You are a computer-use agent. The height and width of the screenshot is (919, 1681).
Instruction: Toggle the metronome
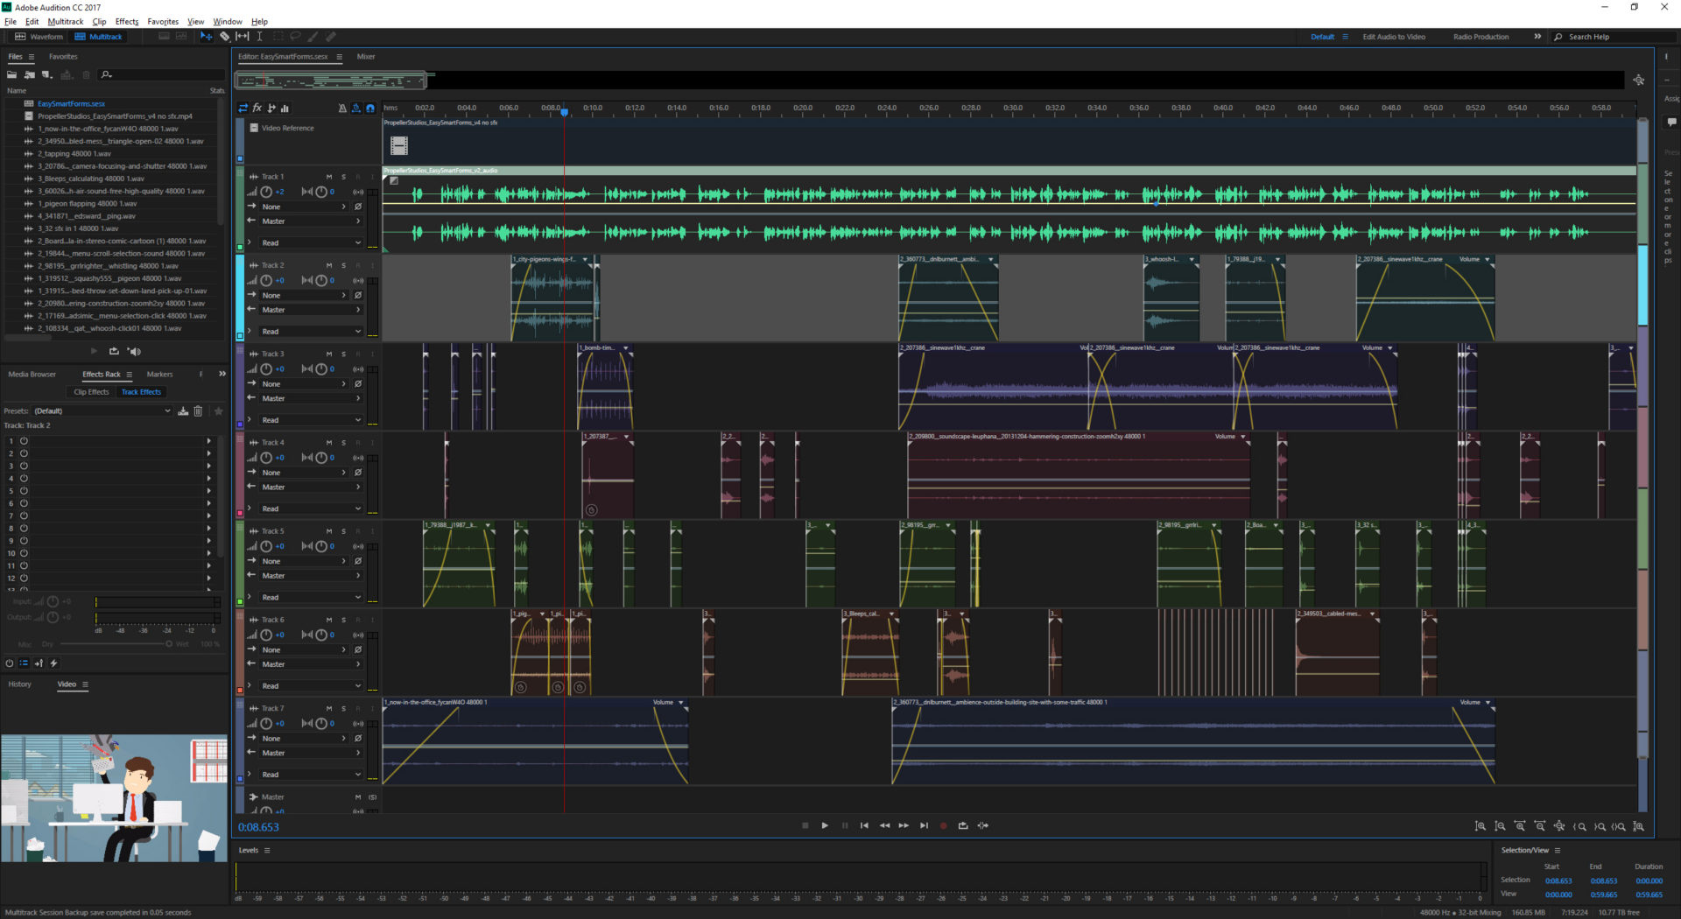coord(342,109)
